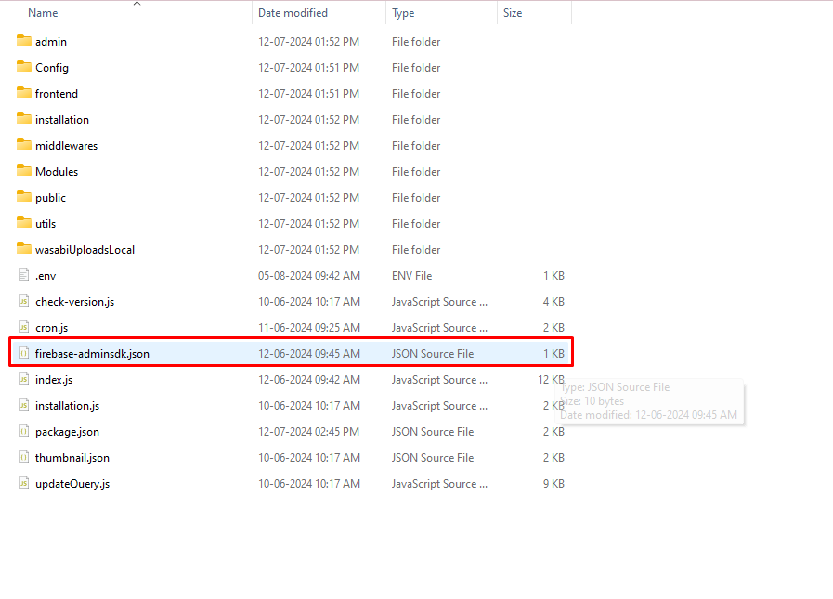This screenshot has width=833, height=599.
Task: Click the updateQuery.js file icon
Action: pos(24,484)
